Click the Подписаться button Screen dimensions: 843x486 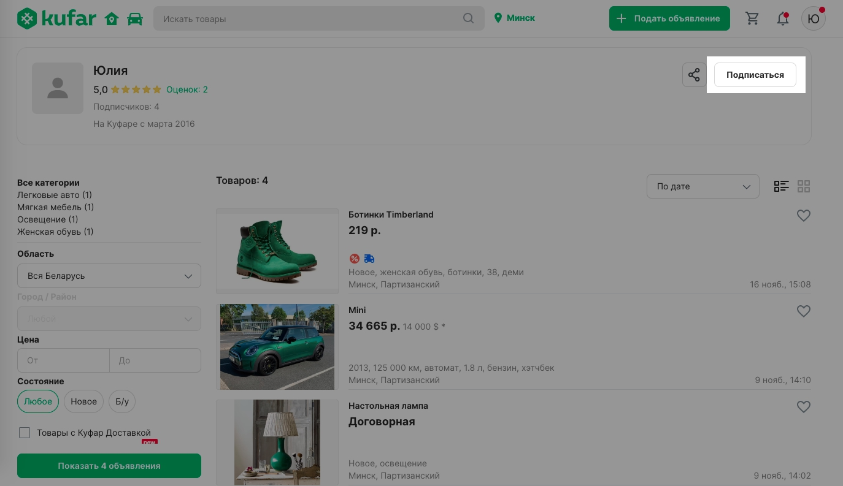(x=755, y=75)
